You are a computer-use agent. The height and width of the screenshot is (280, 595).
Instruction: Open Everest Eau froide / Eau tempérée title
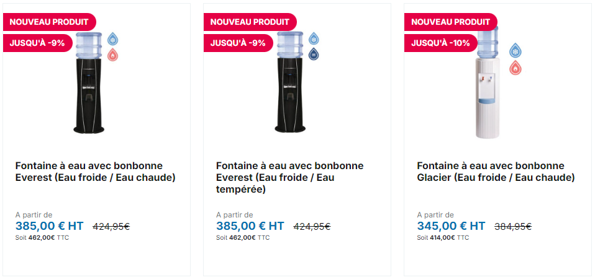[290, 177]
